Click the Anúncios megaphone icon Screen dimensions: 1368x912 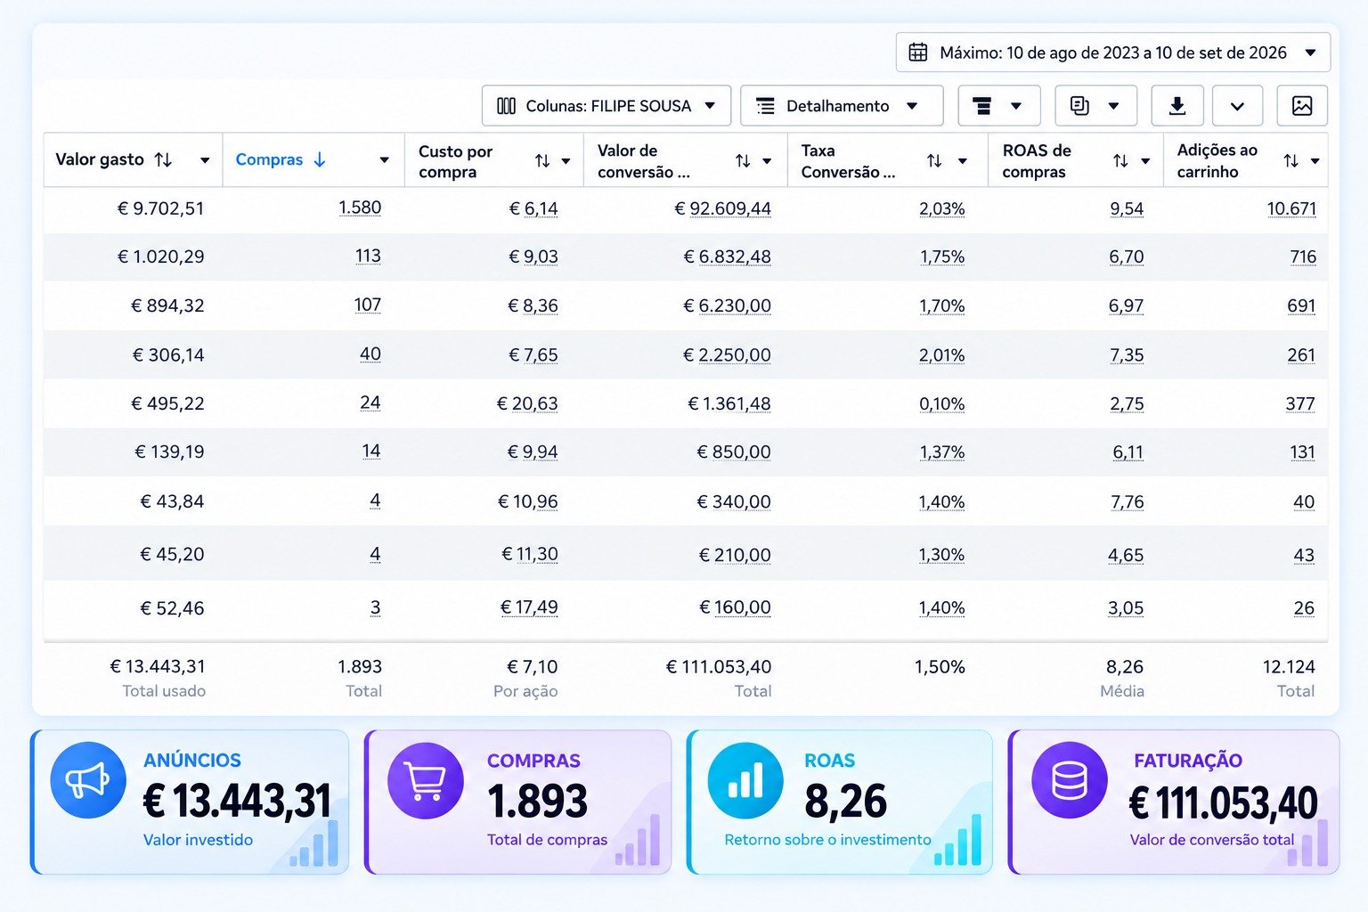87,780
